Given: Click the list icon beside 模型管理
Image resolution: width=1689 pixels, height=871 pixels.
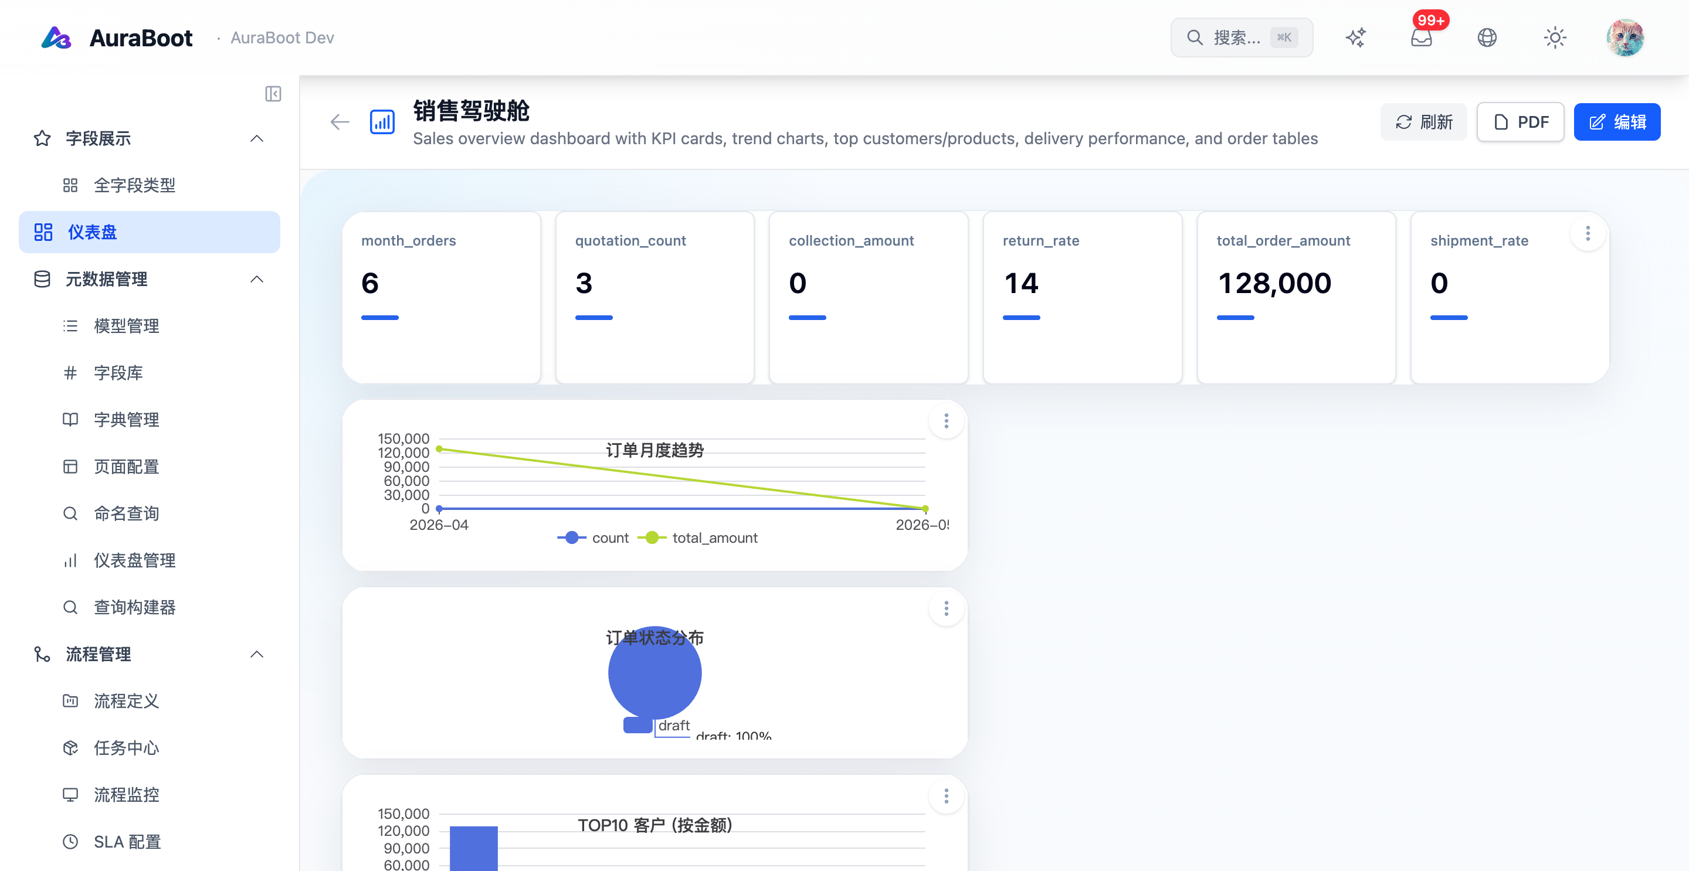Looking at the screenshot, I should pos(70,326).
